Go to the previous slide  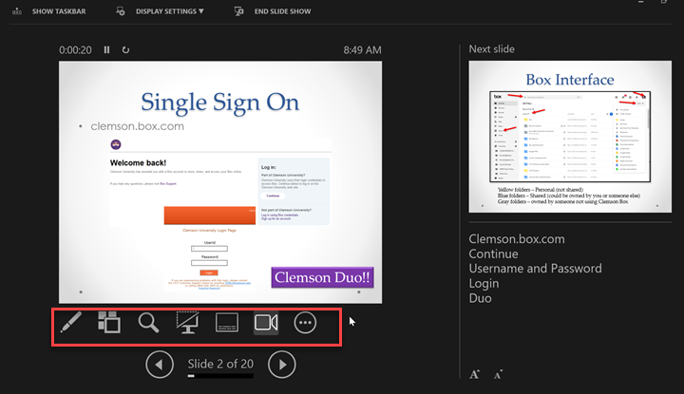point(160,364)
